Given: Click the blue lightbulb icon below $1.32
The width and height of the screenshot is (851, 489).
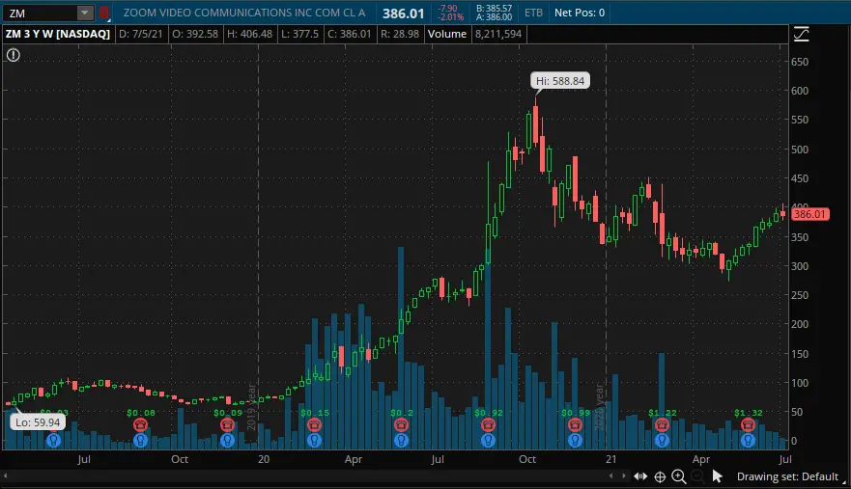Looking at the screenshot, I should click(x=748, y=440).
